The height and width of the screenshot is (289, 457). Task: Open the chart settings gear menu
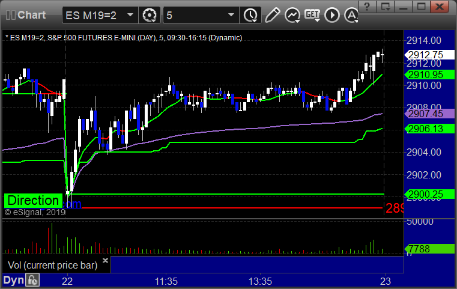(x=149, y=15)
